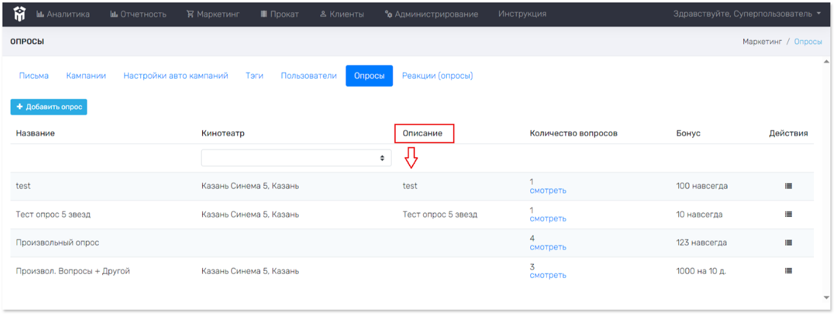834x314 pixels.
Task: Open actions icon for 'Тест опрос 5 звезд'
Action: coord(788,214)
